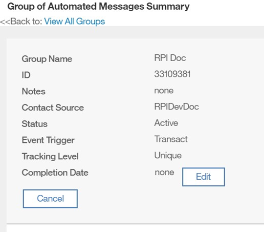This screenshot has width=264, height=232.
Task: Click the Transact event trigger value
Action: tap(171, 139)
